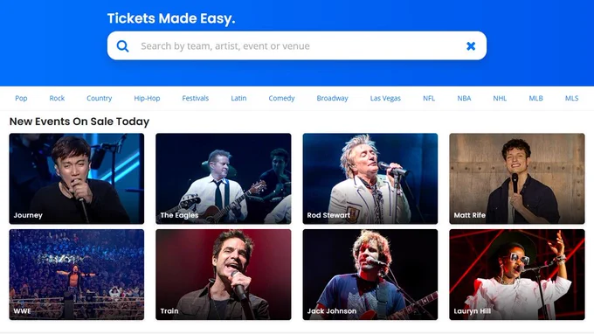The height and width of the screenshot is (334, 594).
Task: Open the Journey event thumbnail
Action: 77,178
